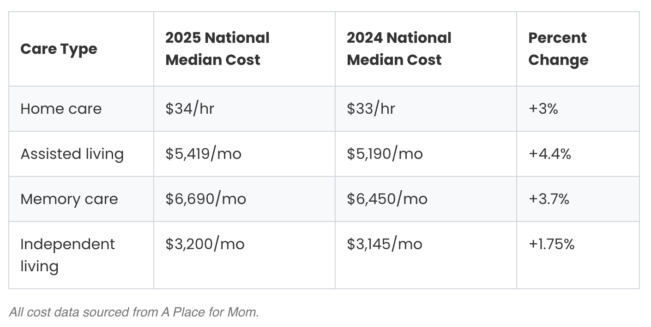Select the +3% percent change cell
The width and height of the screenshot is (651, 327).
tap(543, 109)
